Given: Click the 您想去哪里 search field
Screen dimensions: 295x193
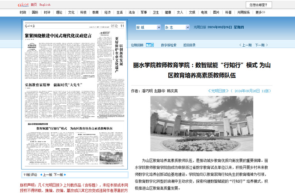Looking at the screenshot, I should point(260,5).
